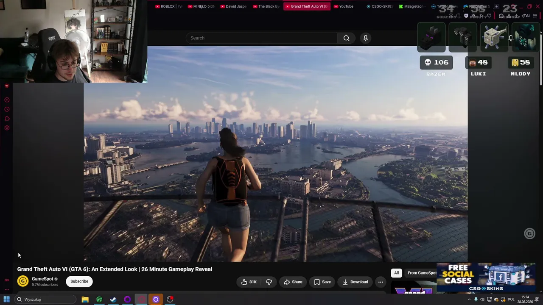Expand the system tray hidden icons chevron

pyautogui.click(x=469, y=299)
